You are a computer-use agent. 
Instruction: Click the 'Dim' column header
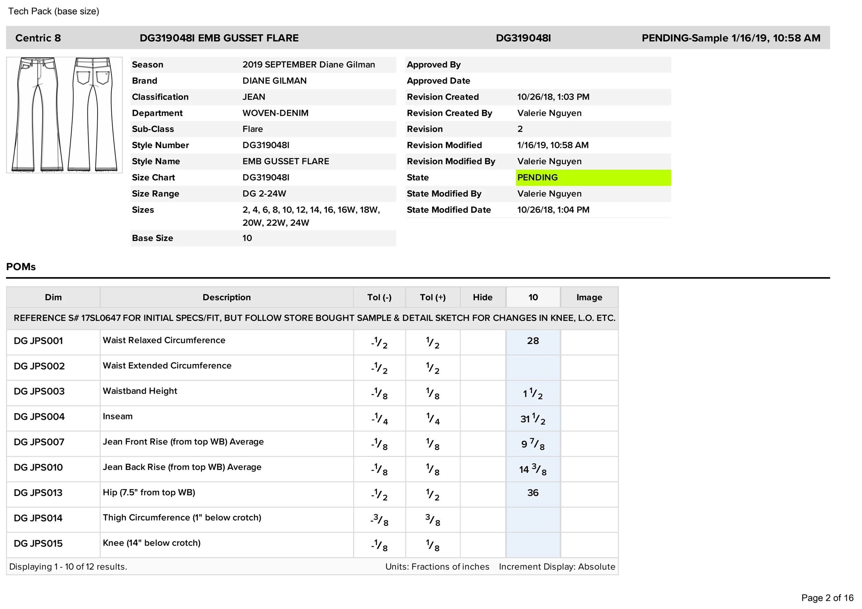click(x=53, y=297)
